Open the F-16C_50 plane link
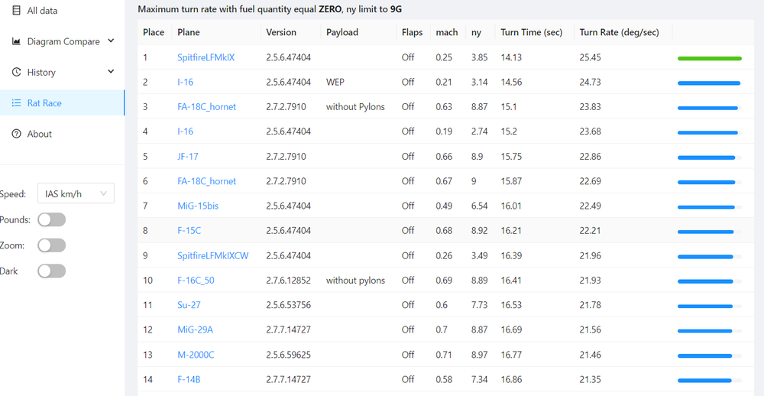Screen dimensions: 764x396 tap(196, 281)
